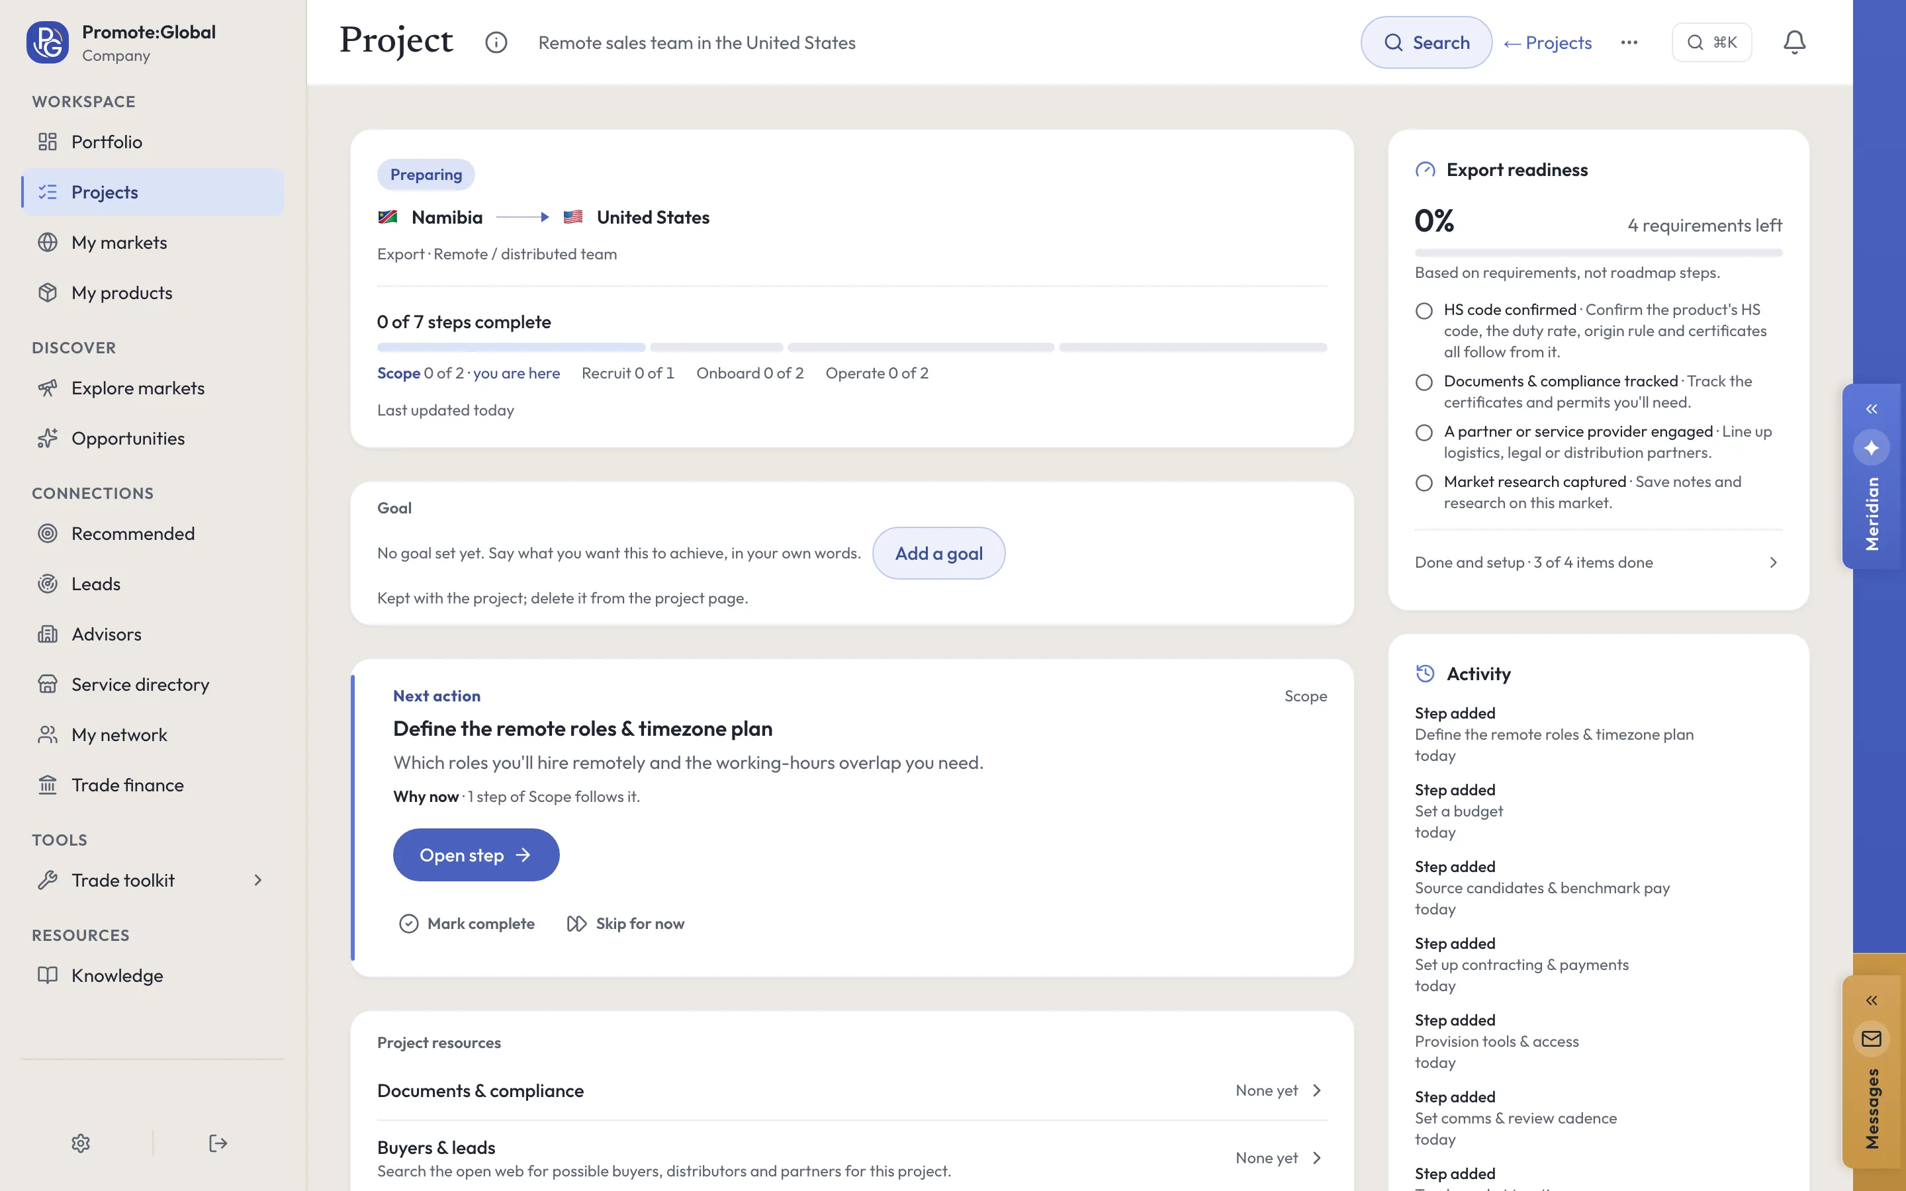Open Explore markets
Screen dimensions: 1906x1191
pyautogui.click(x=153, y=388)
